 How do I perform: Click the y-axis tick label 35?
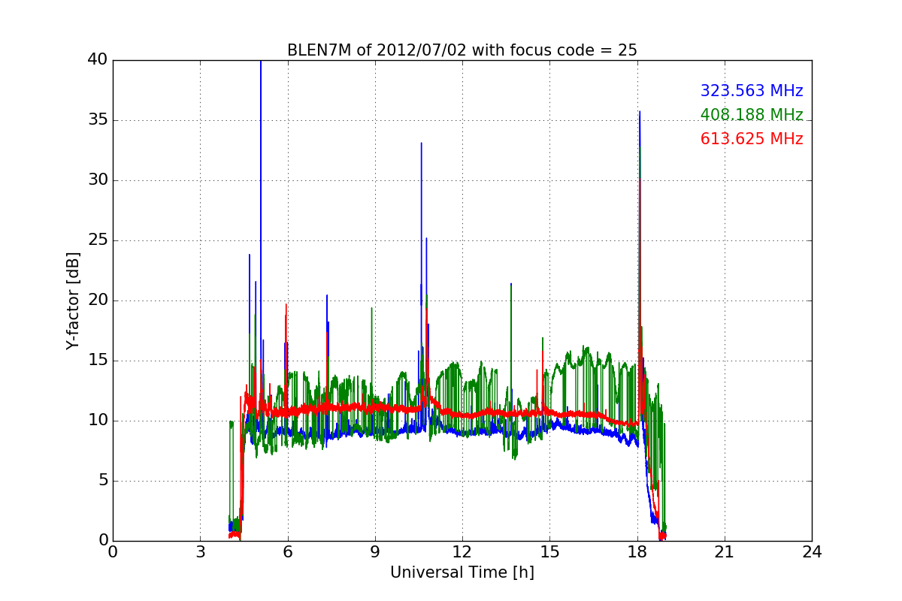98,120
